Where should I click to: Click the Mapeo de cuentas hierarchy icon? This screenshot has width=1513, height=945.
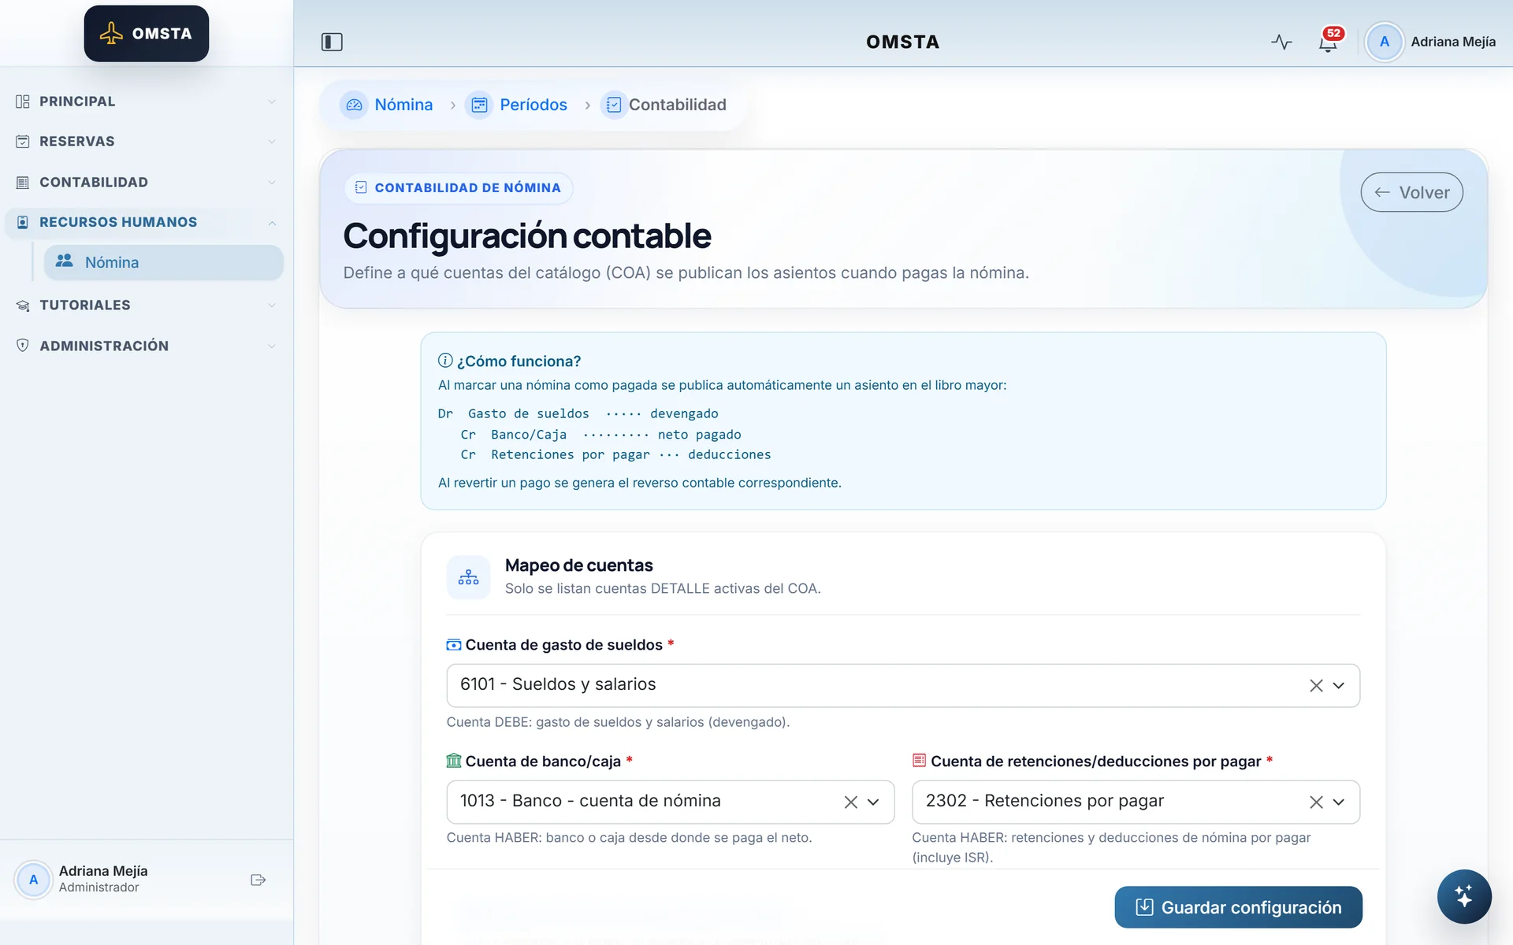[x=468, y=577]
